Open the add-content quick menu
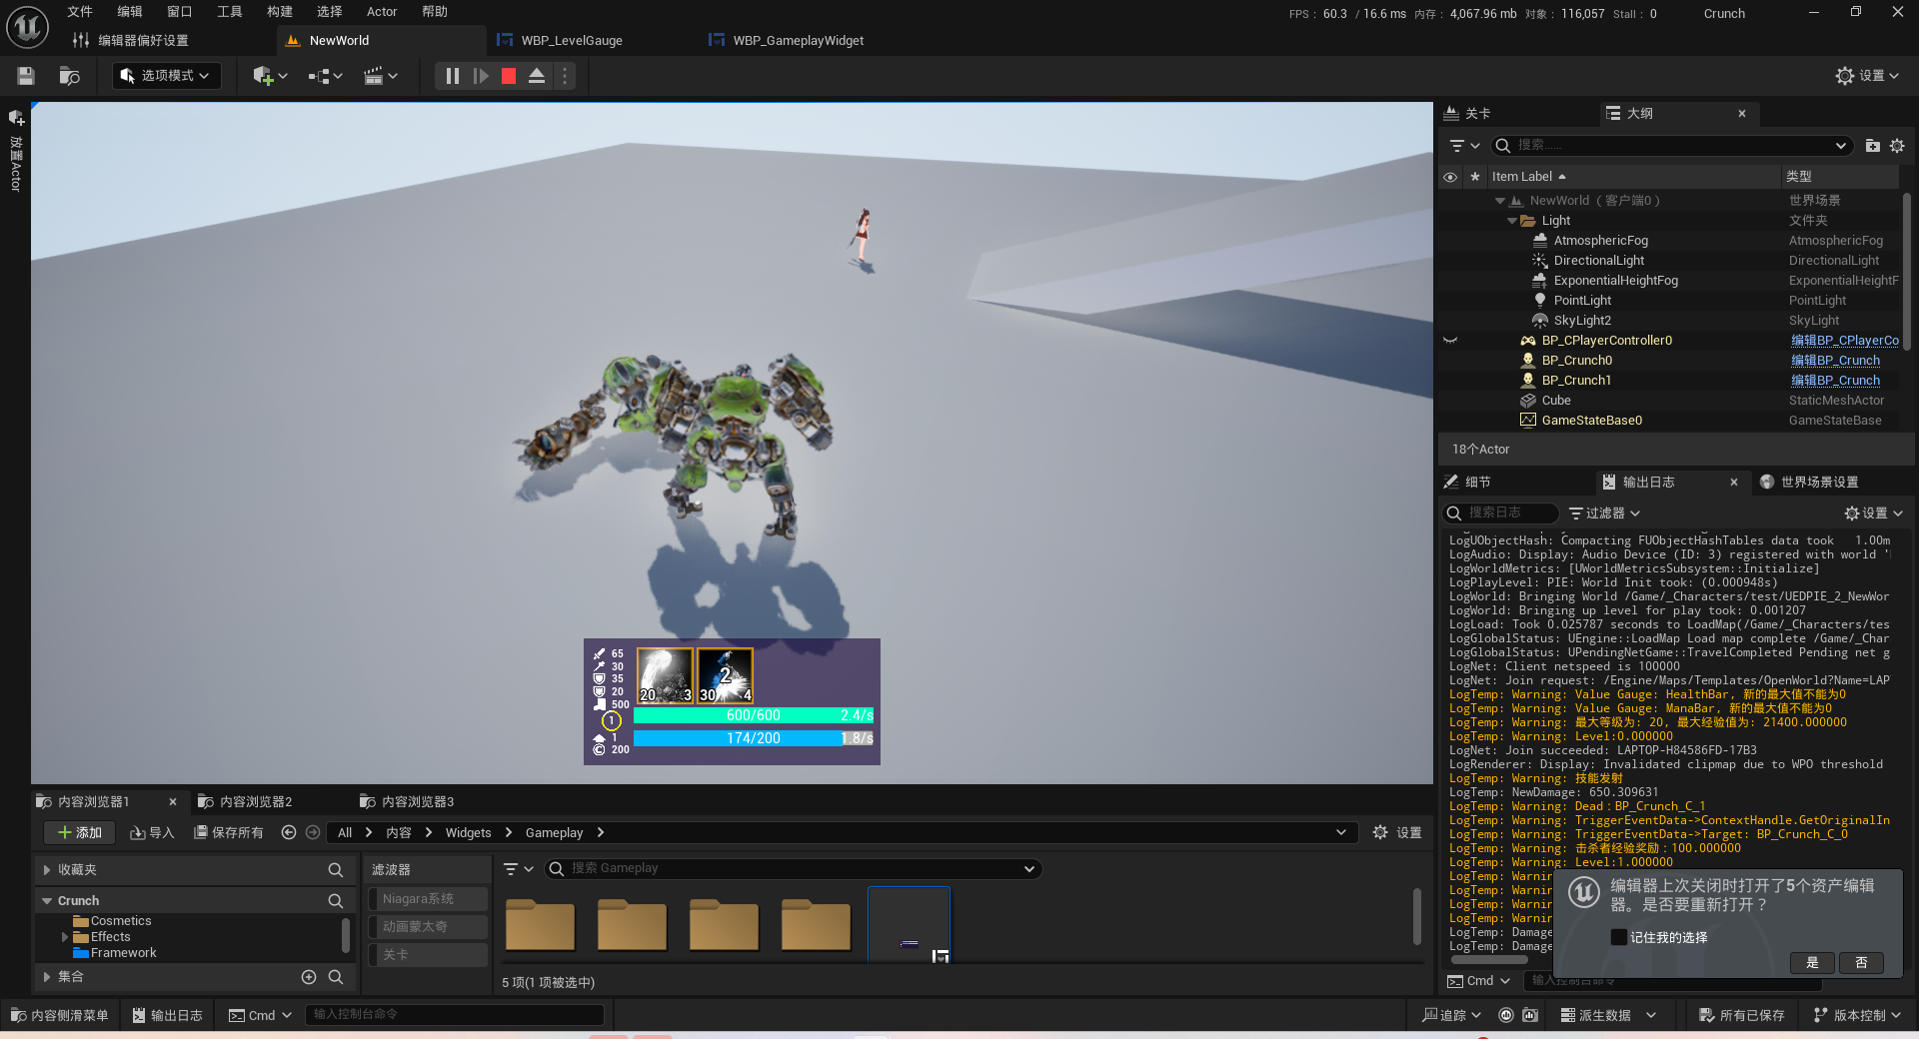Viewport: 1919px width, 1039px height. (270, 76)
